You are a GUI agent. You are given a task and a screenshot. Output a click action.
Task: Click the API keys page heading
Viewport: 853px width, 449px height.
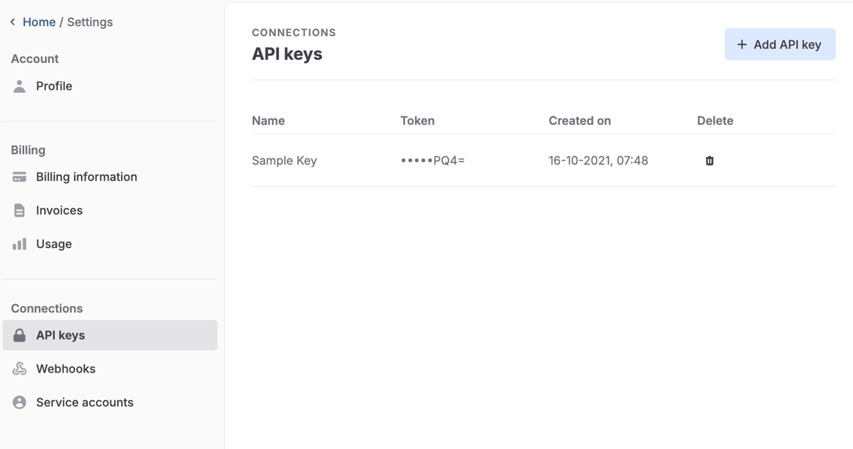pos(287,54)
